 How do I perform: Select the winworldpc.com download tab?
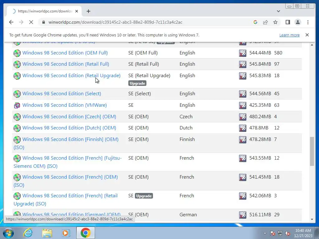(x=44, y=11)
